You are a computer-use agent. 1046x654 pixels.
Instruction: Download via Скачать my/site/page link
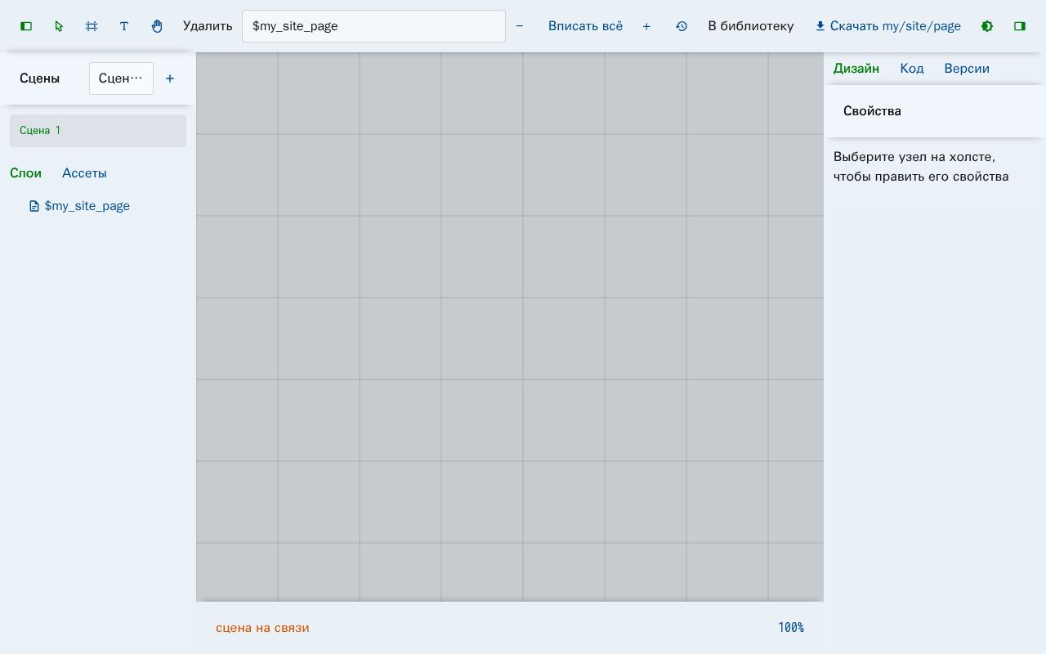(887, 26)
